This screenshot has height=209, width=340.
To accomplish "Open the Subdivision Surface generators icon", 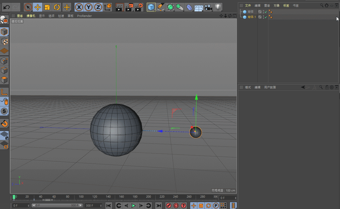I will coord(170,7).
